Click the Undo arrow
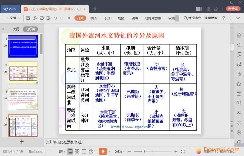The width and height of the screenshot is (244, 156). click(x=55, y=18)
